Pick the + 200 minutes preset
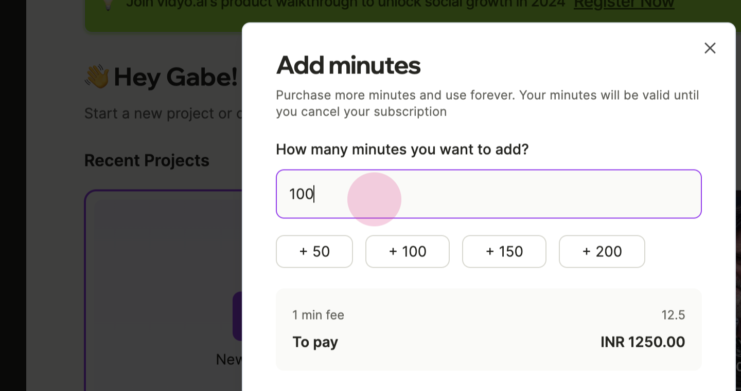 coord(602,251)
